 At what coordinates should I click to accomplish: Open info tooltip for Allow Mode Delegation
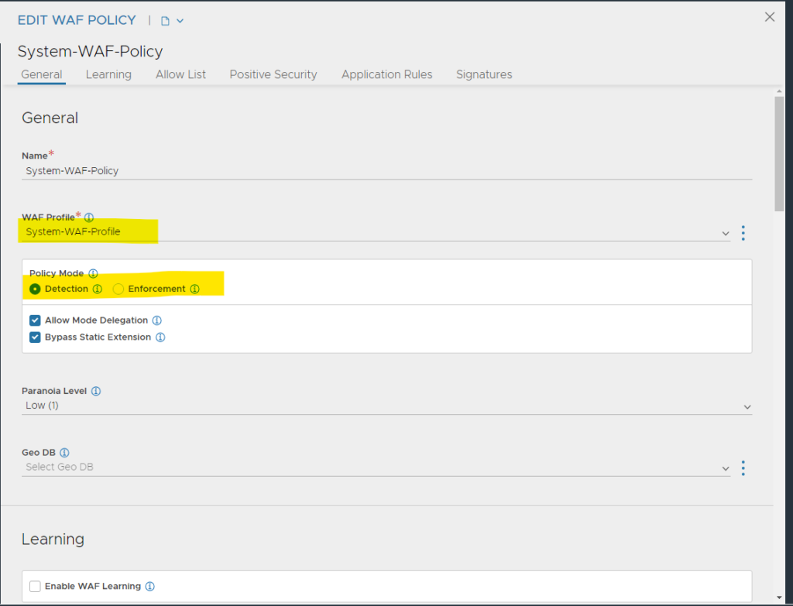pos(157,320)
